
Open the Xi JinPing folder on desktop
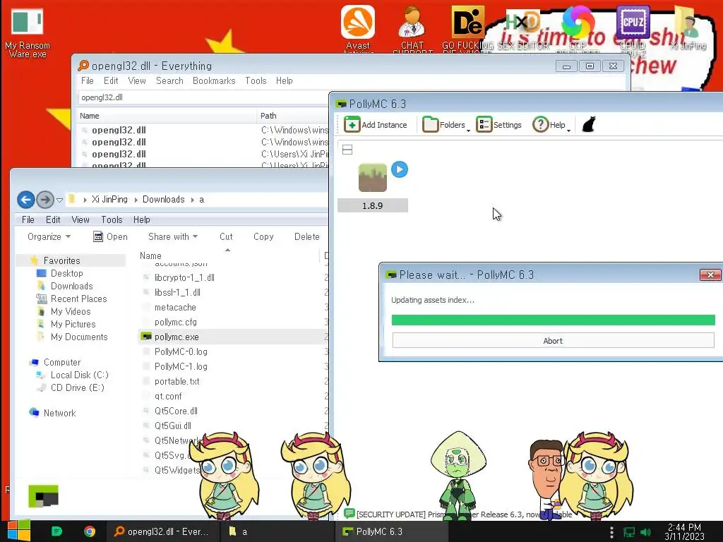(x=688, y=28)
